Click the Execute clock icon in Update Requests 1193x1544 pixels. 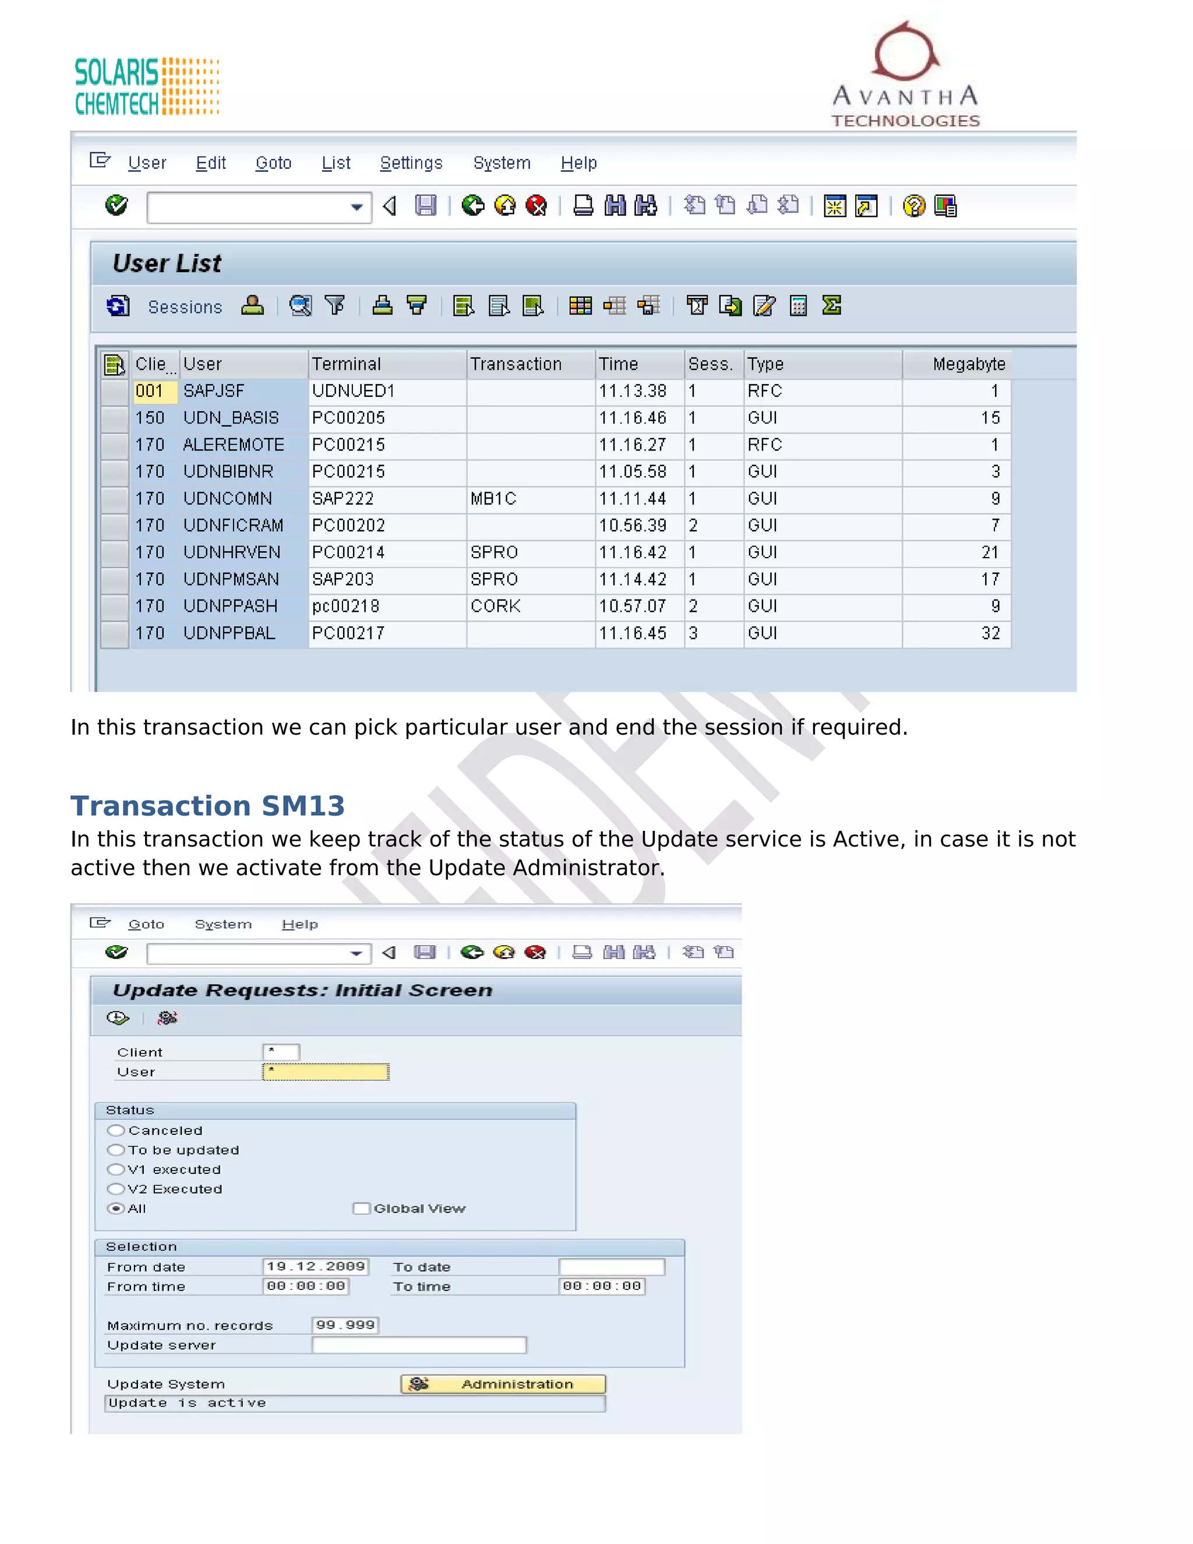pyautogui.click(x=117, y=1018)
